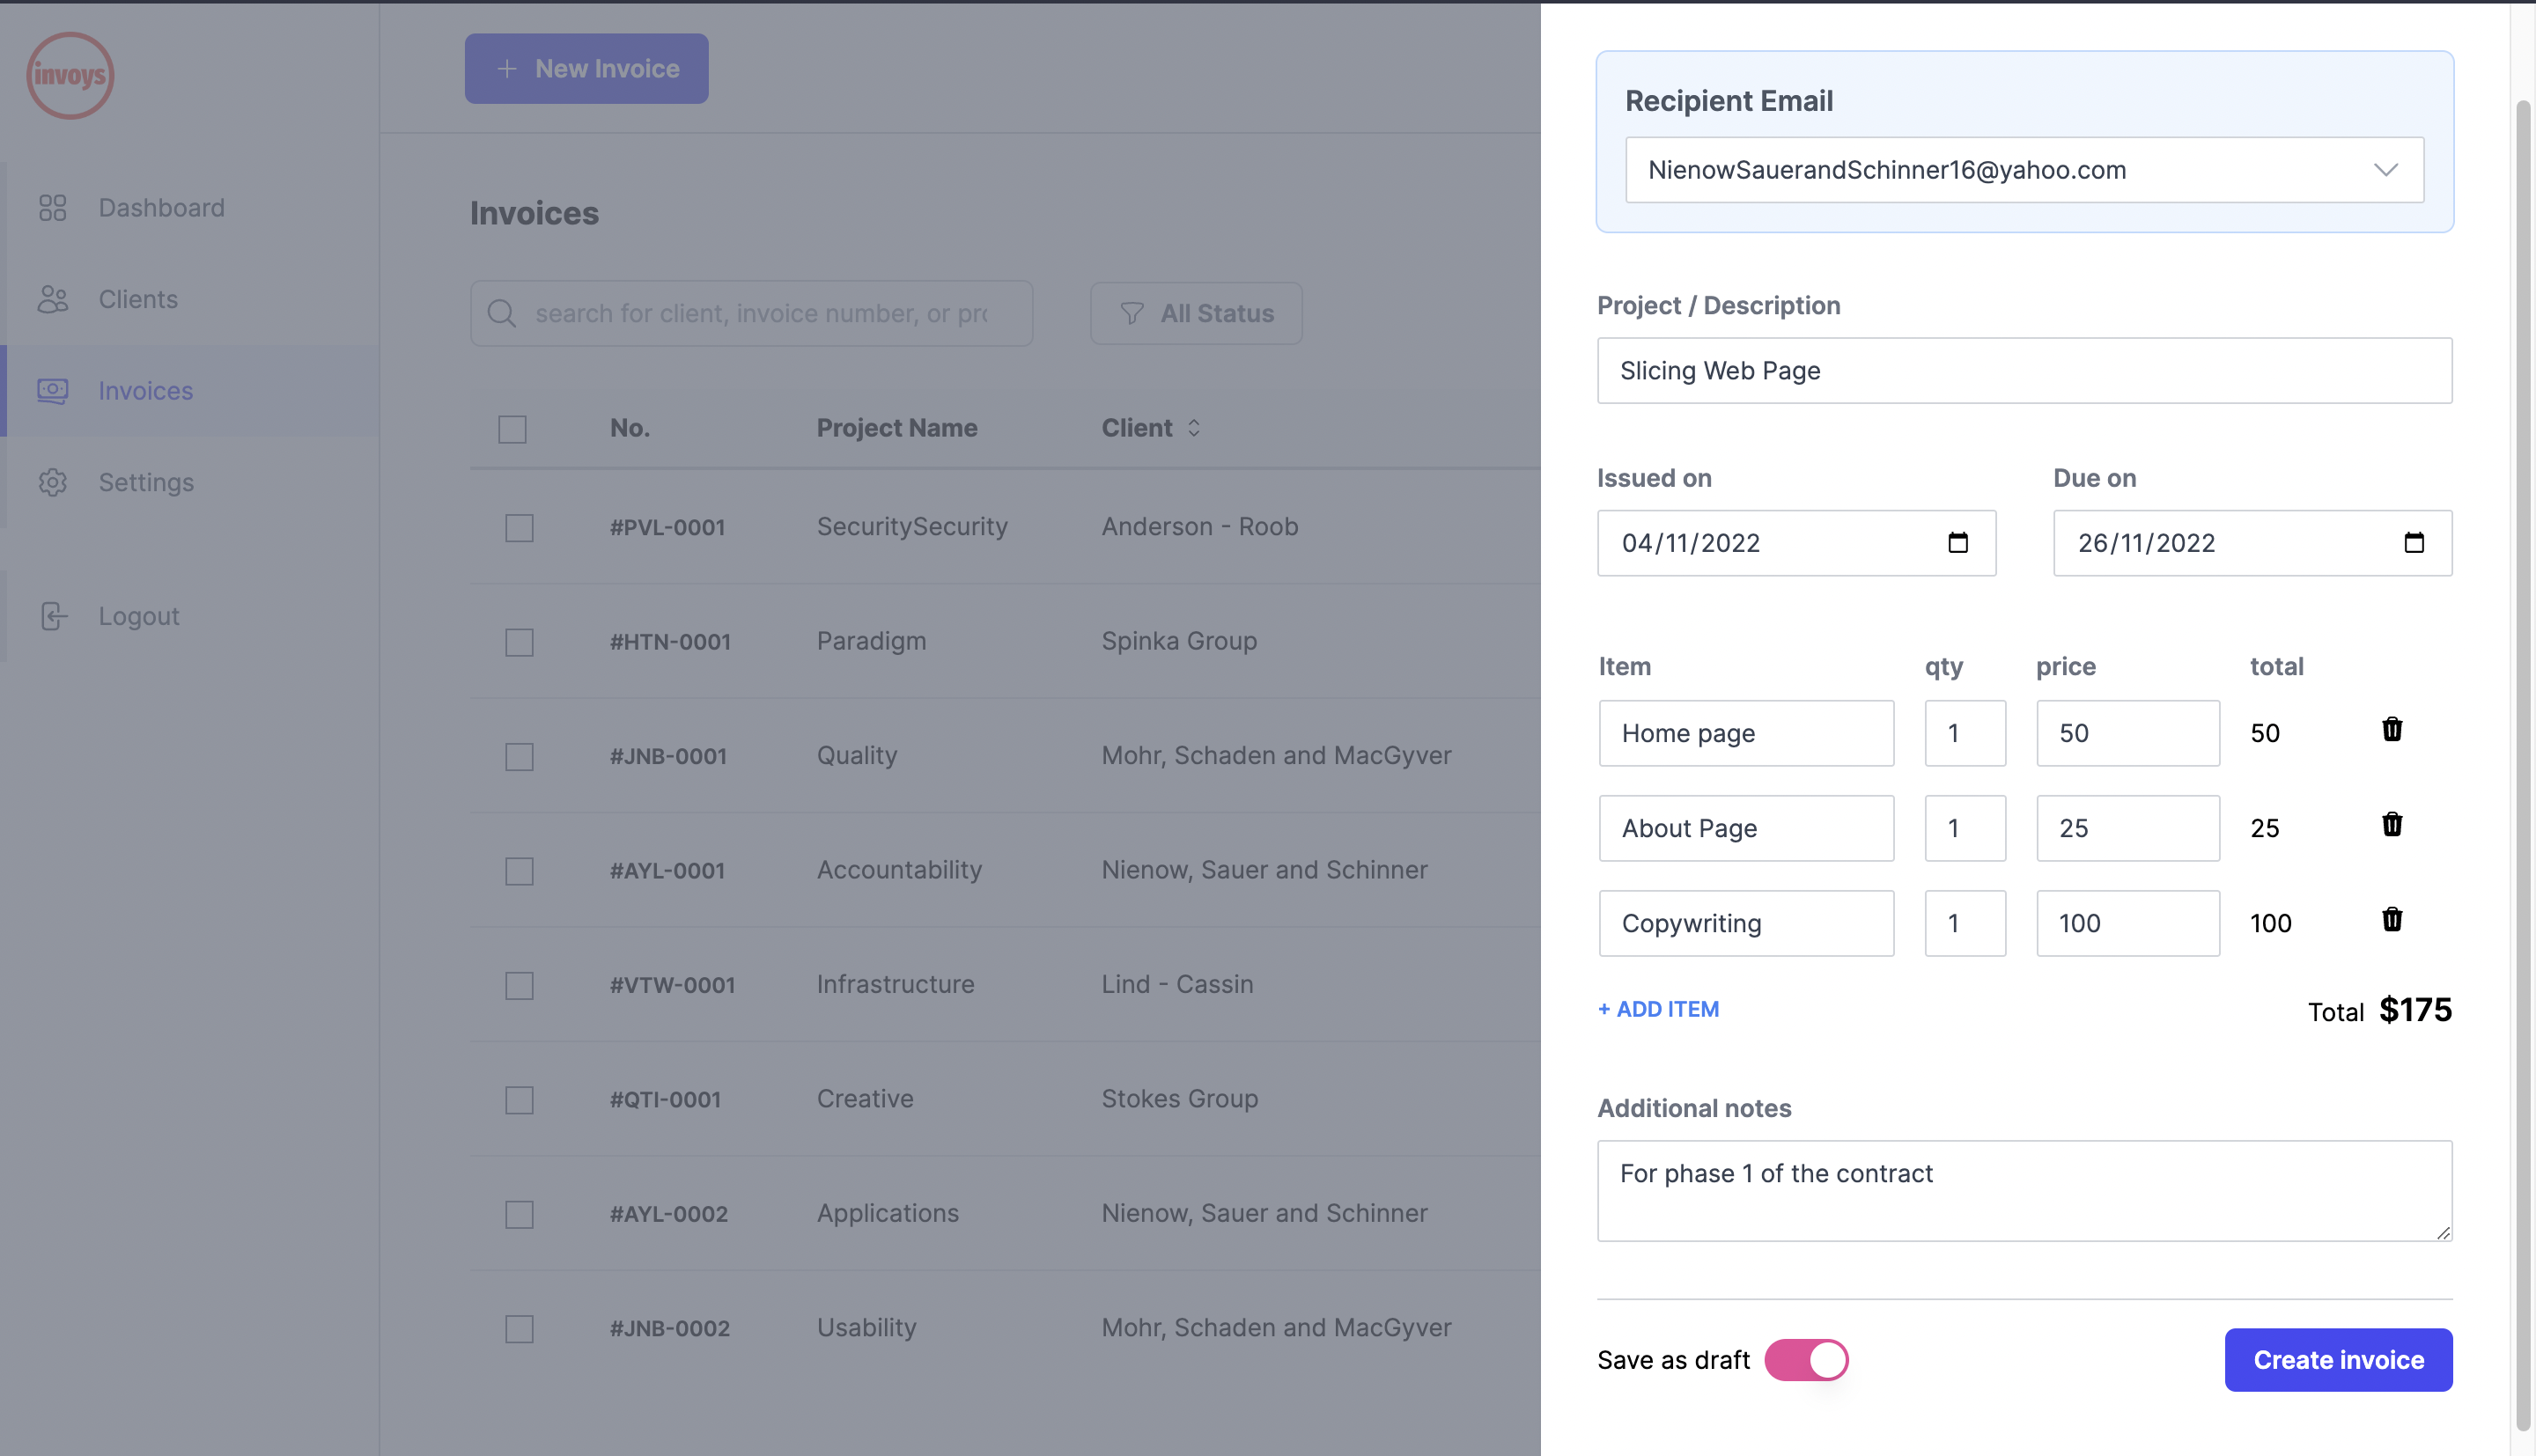
Task: Sort by the Client column arrows
Action: pos(1193,428)
